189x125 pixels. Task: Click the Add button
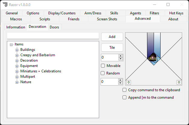pyautogui.click(x=112, y=37)
